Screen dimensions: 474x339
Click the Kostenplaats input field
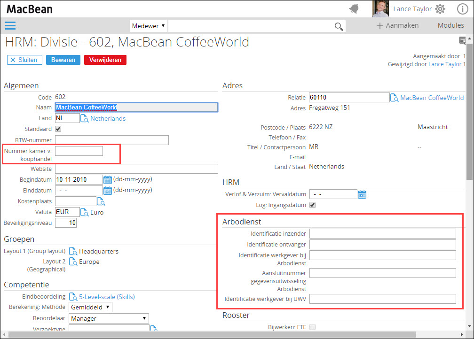(x=76, y=201)
